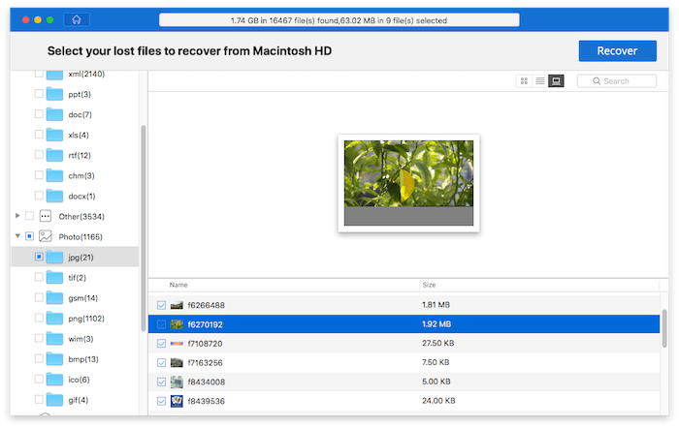Focus the Search field

tap(617, 80)
